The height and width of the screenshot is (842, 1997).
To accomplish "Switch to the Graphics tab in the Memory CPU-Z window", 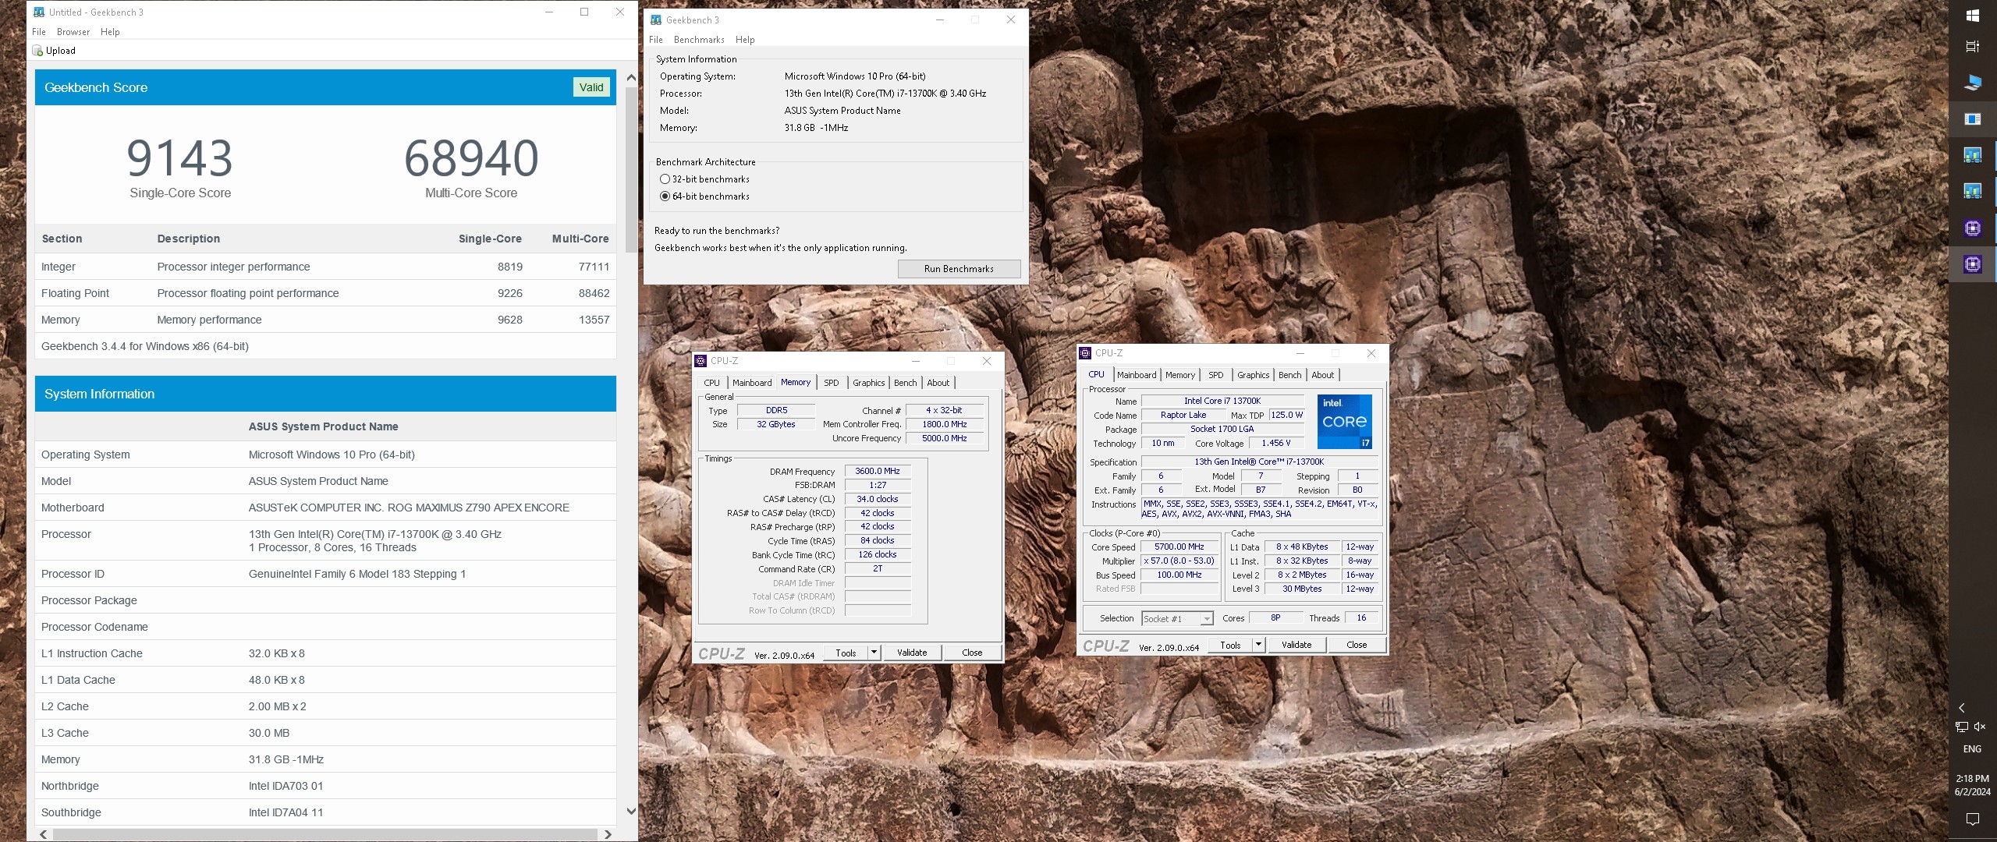I will (x=868, y=383).
